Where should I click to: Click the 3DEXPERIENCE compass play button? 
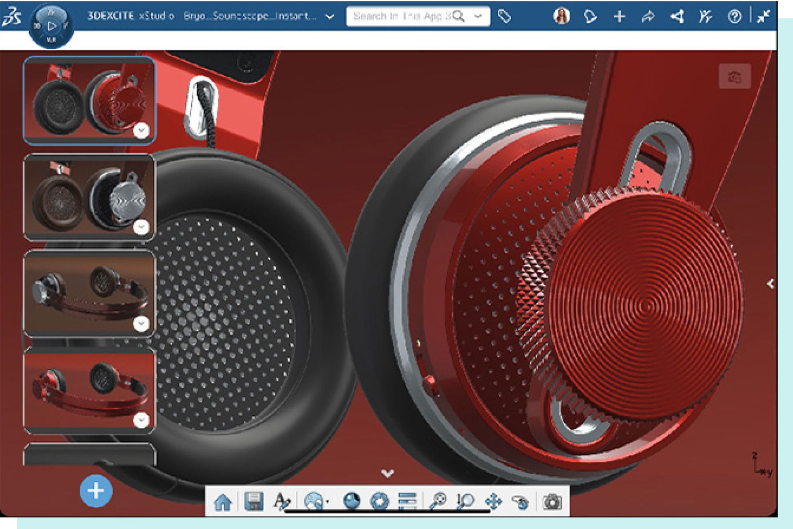point(52,26)
